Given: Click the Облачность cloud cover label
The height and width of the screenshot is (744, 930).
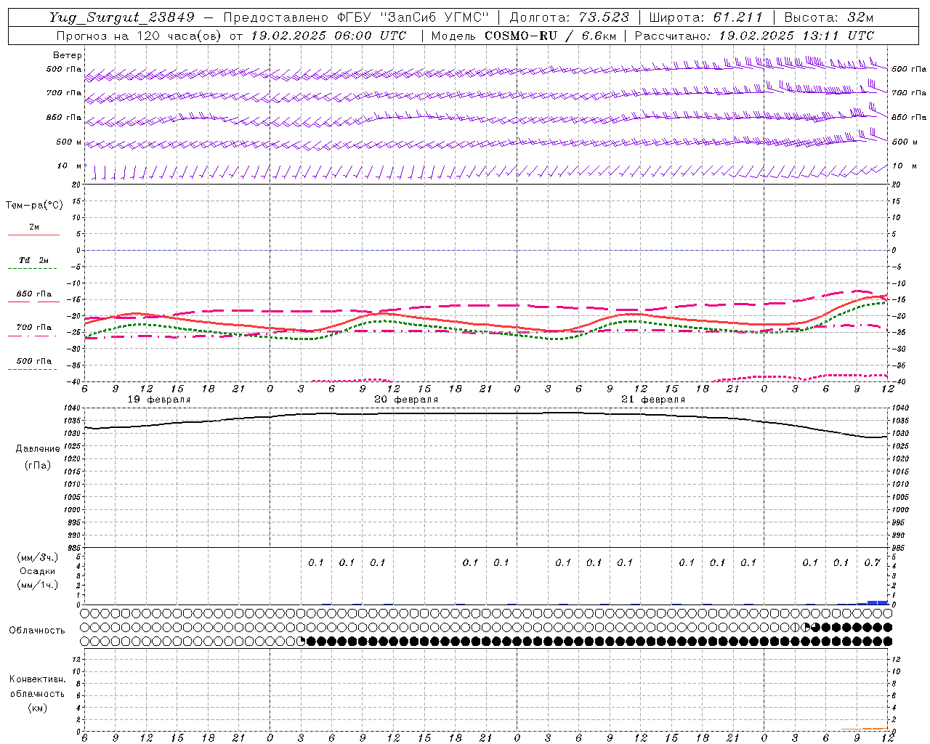Looking at the screenshot, I should click(x=37, y=630).
